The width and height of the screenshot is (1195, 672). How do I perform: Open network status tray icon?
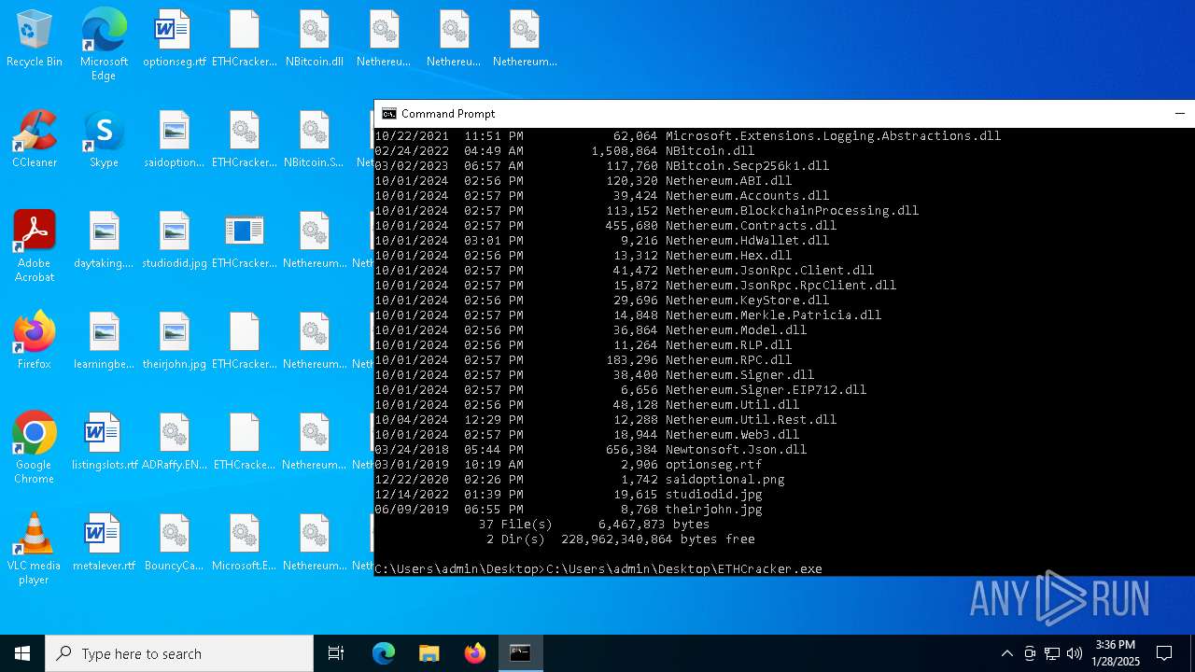1052,653
